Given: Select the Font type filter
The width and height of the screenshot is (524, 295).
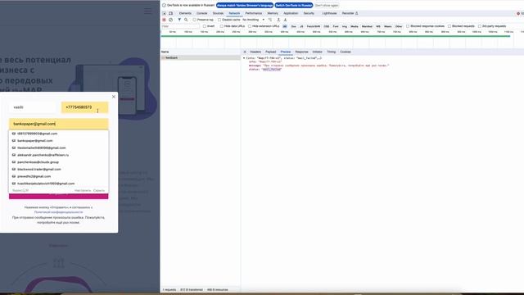Looking at the screenshot, I should [x=336, y=26].
